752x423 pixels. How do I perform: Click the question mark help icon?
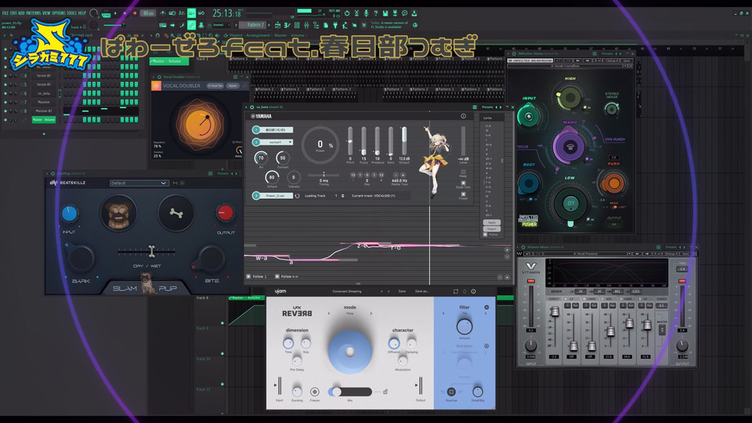pos(375,13)
